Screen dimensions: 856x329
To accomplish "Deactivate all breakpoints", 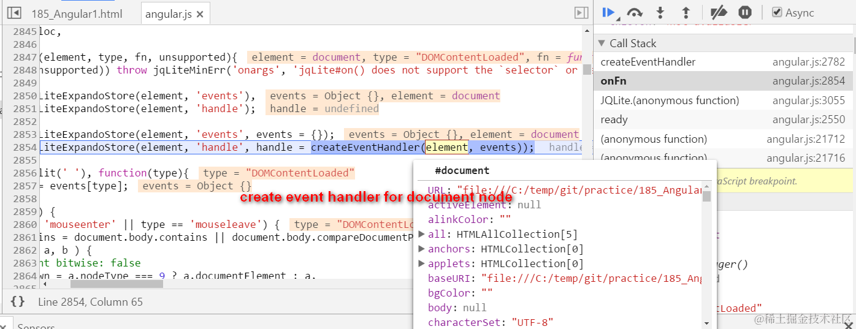I will click(718, 12).
